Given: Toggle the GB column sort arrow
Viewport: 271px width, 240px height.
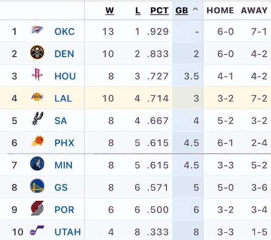Looking at the screenshot, I should coord(195,10).
